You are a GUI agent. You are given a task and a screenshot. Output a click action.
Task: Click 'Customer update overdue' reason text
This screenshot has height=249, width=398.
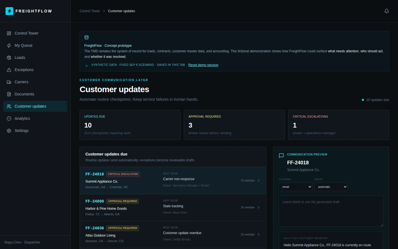tap(182, 233)
